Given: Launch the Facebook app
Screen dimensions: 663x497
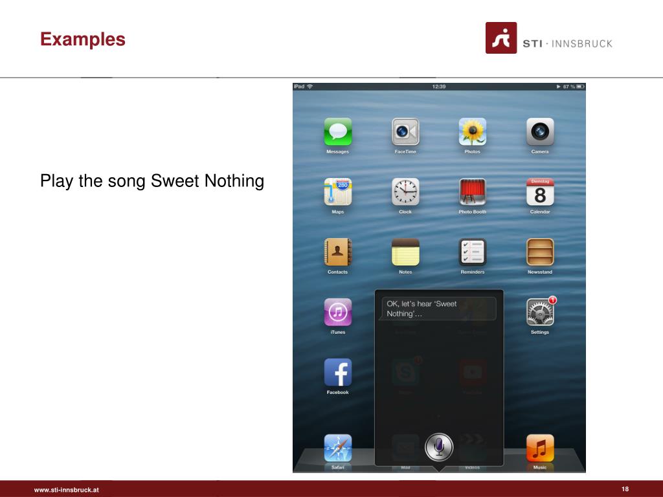Looking at the screenshot, I should pyautogui.click(x=338, y=372).
